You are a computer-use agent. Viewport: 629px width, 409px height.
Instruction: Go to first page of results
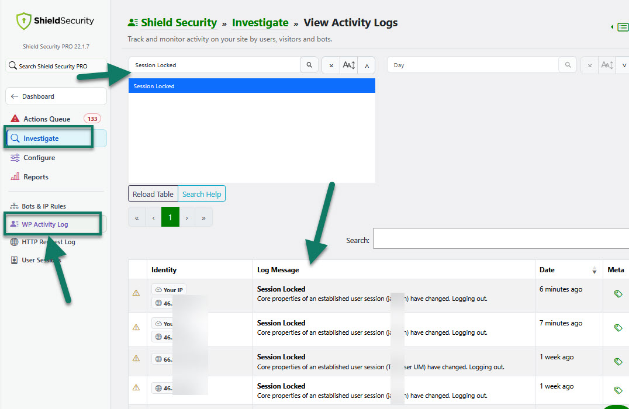point(137,217)
